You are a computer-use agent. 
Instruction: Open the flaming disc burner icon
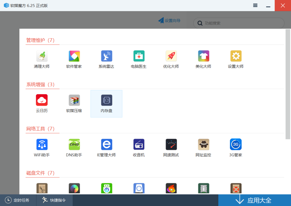[x=171, y=188]
